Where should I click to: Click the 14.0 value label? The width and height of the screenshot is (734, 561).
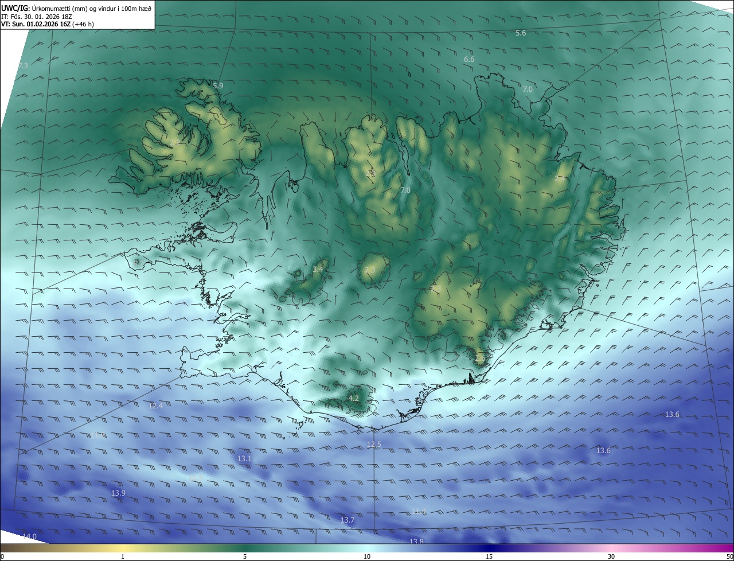29,536
